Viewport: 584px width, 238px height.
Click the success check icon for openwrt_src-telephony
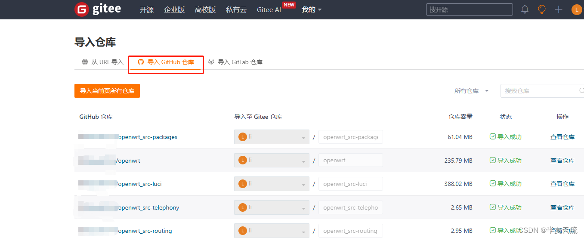[x=493, y=207]
